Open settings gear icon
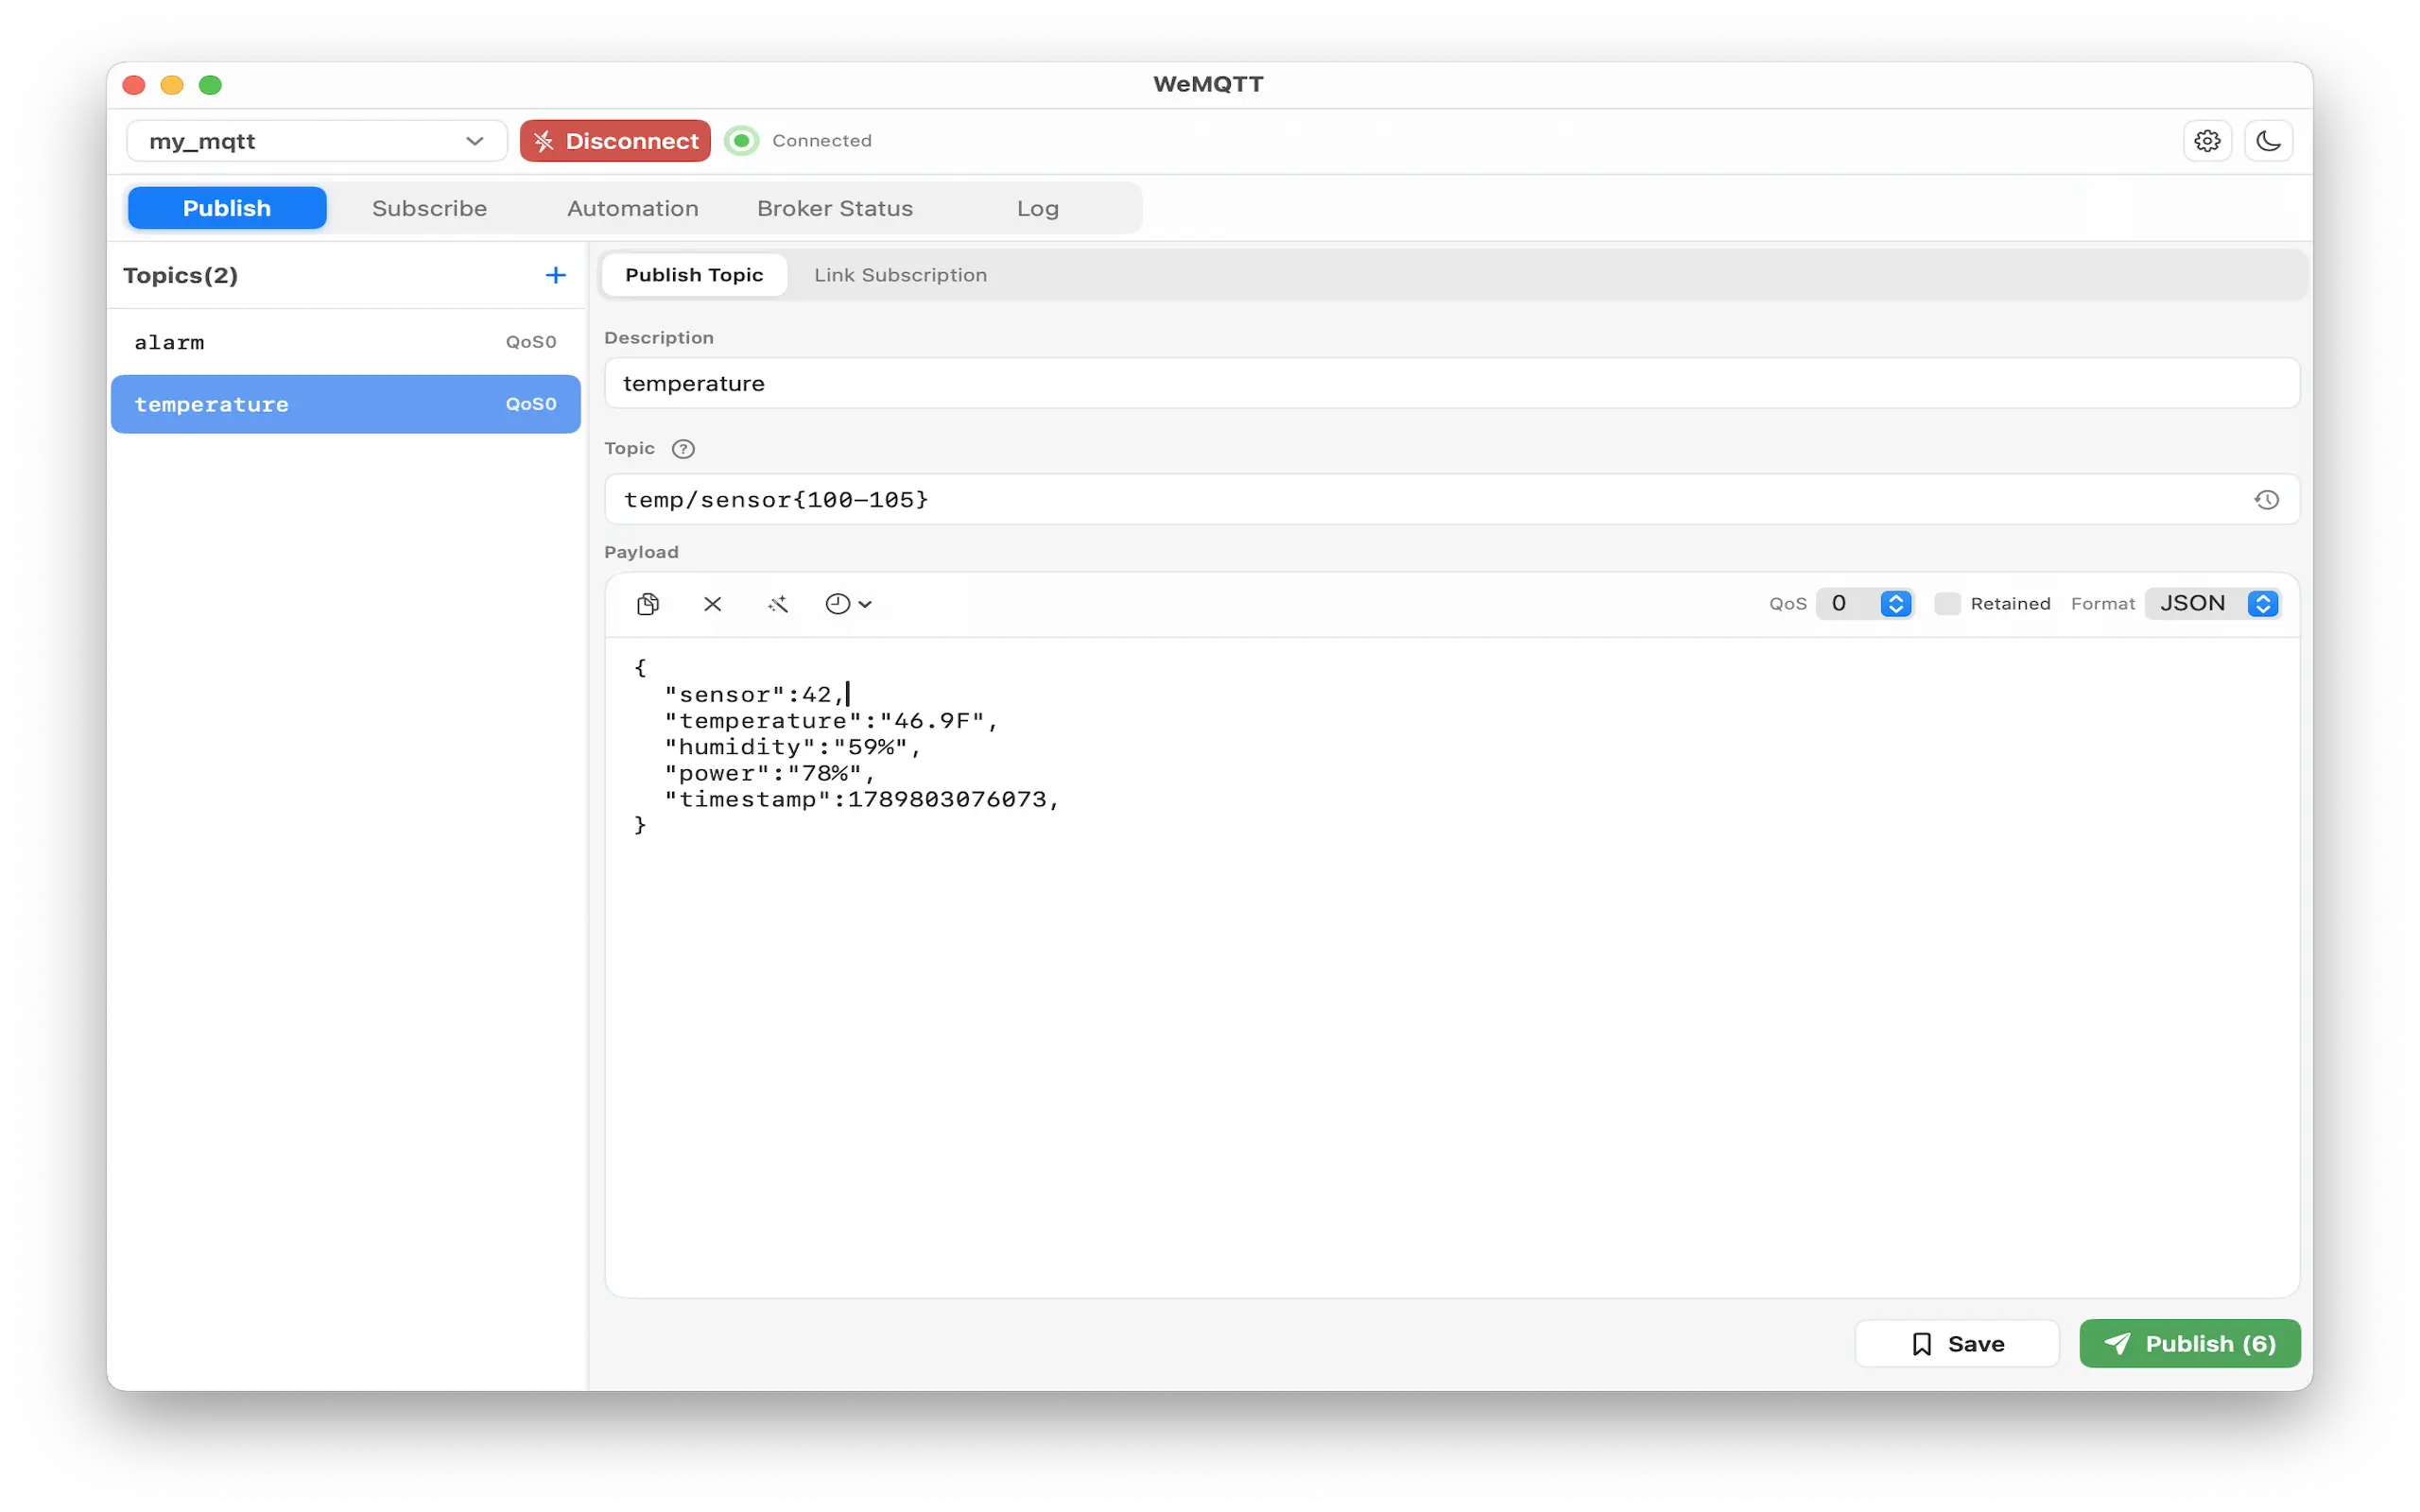The image size is (2420, 1512). (x=2207, y=141)
